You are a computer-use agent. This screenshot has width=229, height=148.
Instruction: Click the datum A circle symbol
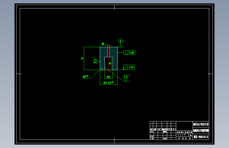pyautogui.click(x=120, y=41)
